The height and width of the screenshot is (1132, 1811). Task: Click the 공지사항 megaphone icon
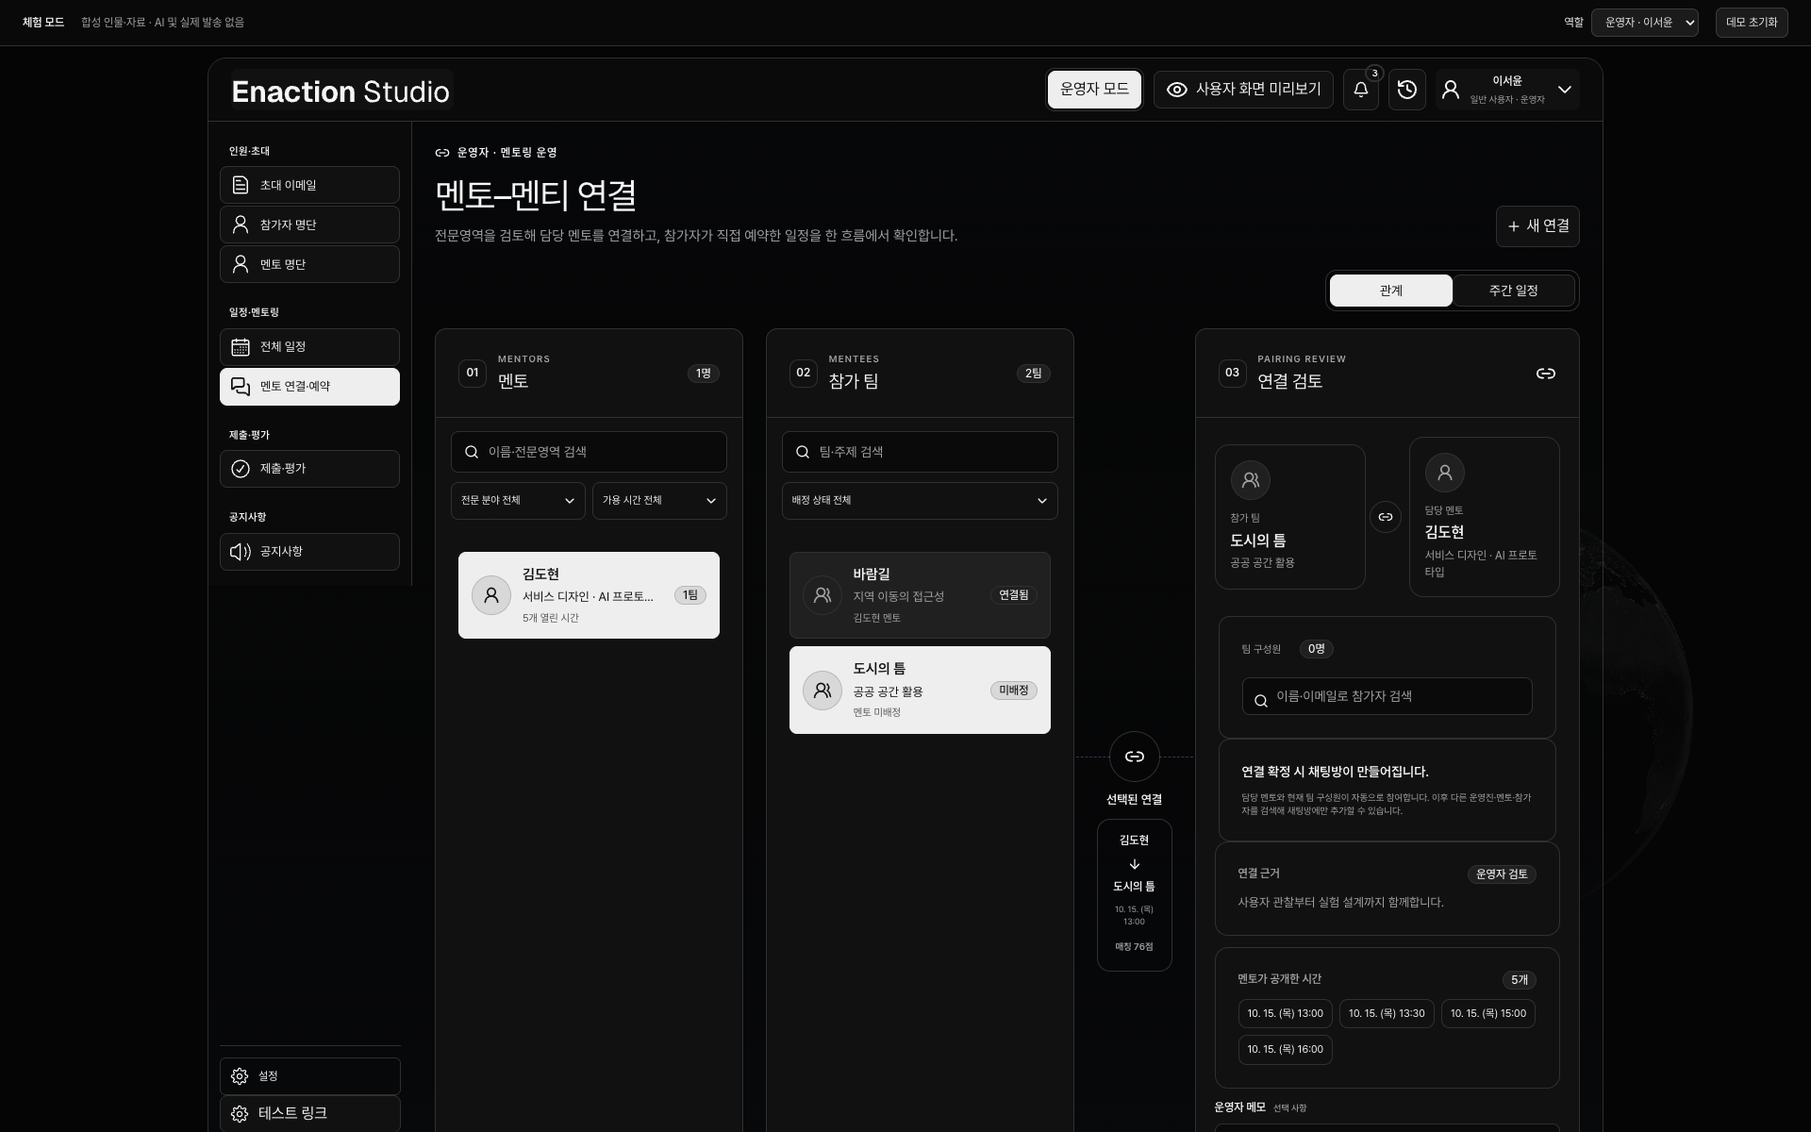[241, 552]
